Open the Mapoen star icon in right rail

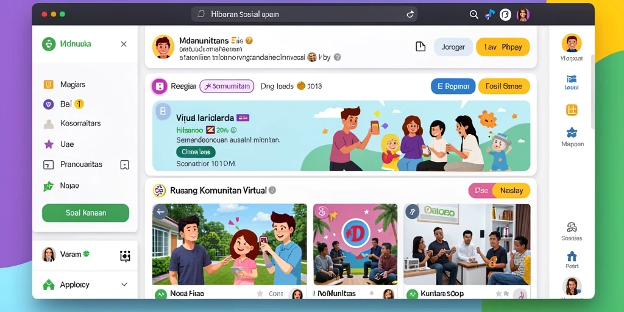coord(572,132)
